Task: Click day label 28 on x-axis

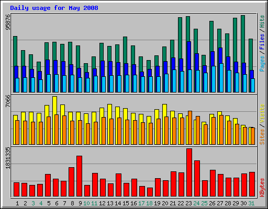Action: coord(228,203)
